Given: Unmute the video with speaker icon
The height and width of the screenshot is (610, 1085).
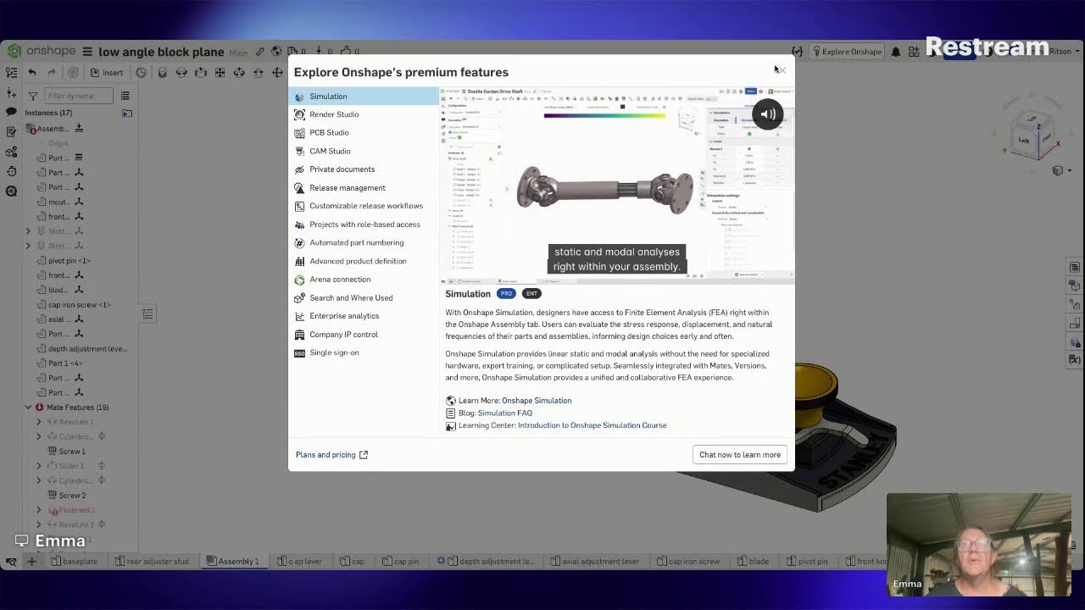Looking at the screenshot, I should point(768,114).
